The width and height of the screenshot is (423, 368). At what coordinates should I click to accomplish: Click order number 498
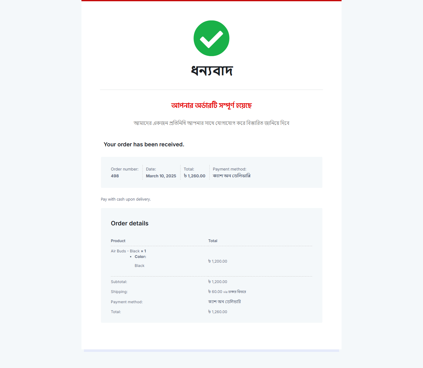[115, 176]
